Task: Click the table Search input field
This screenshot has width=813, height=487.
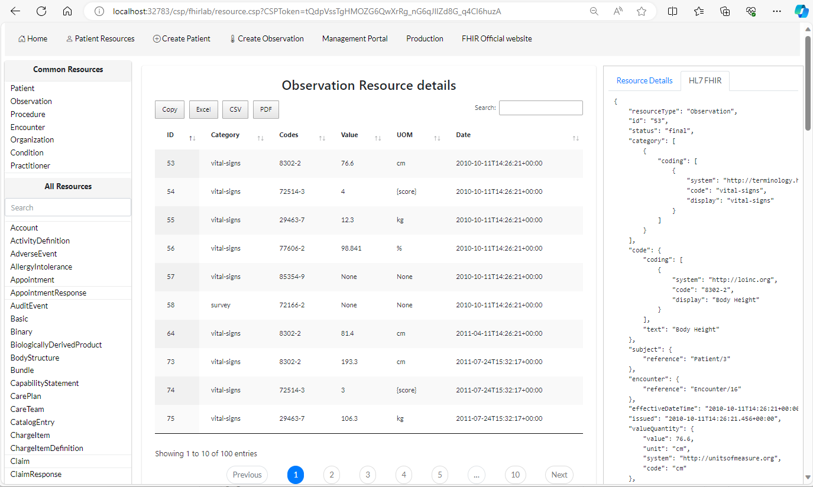Action: click(540, 108)
